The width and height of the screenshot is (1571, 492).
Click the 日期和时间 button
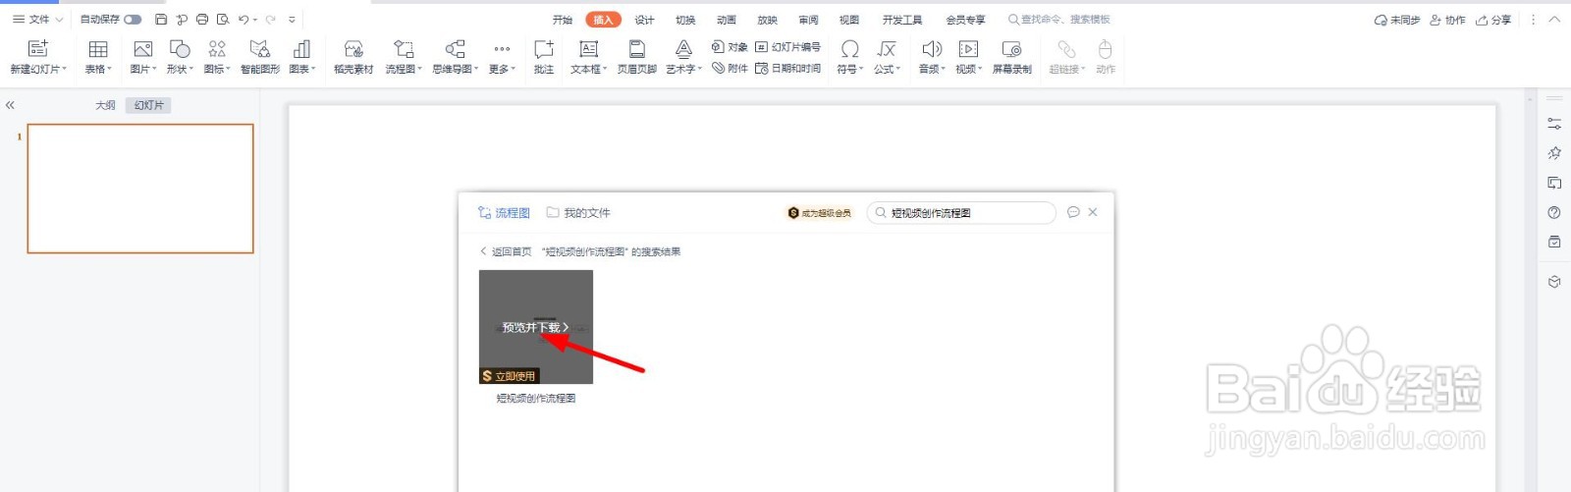click(787, 69)
